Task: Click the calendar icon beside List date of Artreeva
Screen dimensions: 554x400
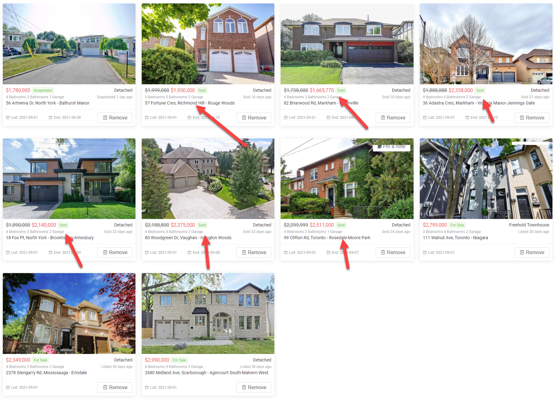Action: (8, 118)
